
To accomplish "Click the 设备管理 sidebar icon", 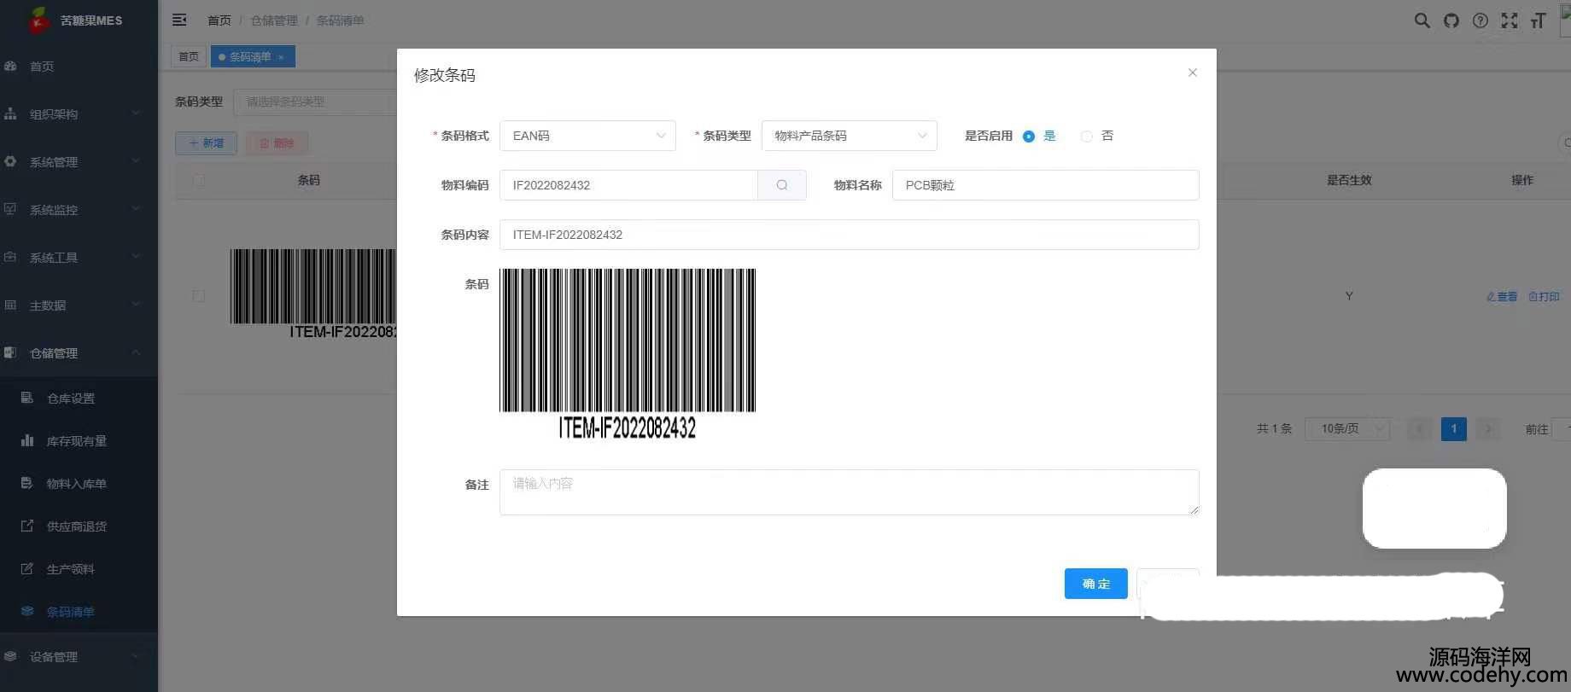I will [10, 656].
